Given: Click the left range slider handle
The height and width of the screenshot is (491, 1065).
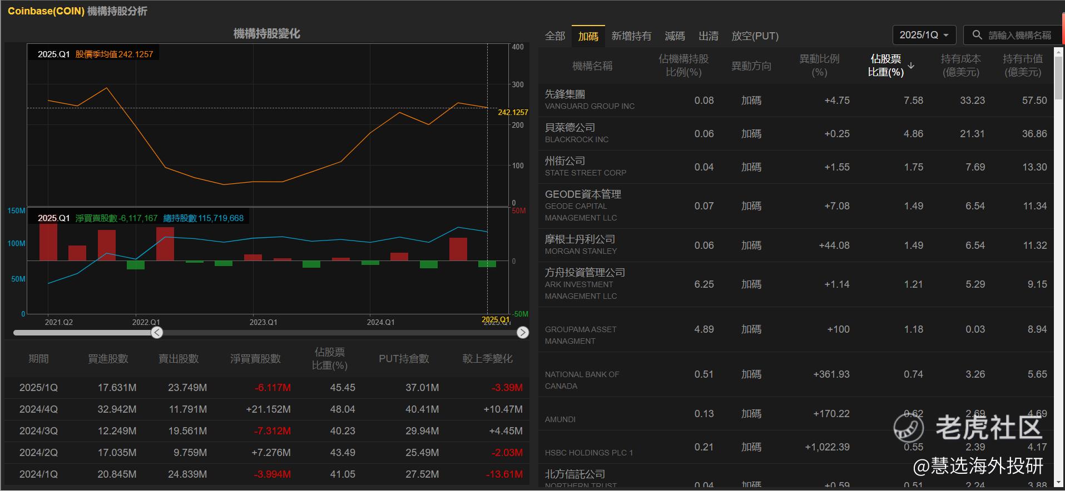Looking at the screenshot, I should click(x=157, y=332).
